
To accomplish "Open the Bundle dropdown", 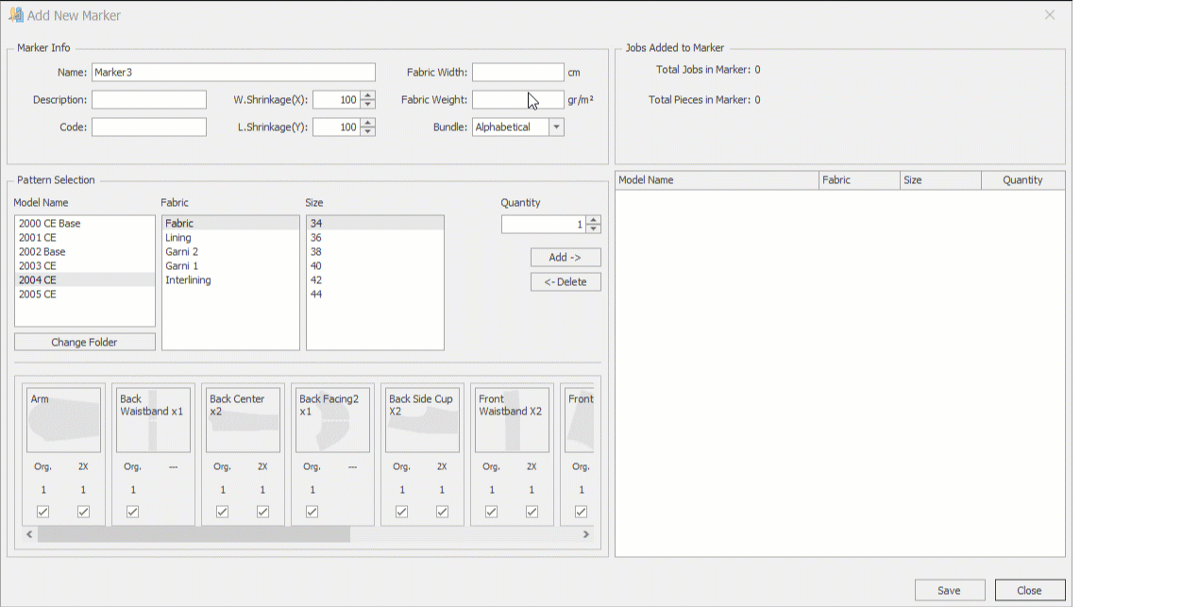I will [x=556, y=127].
